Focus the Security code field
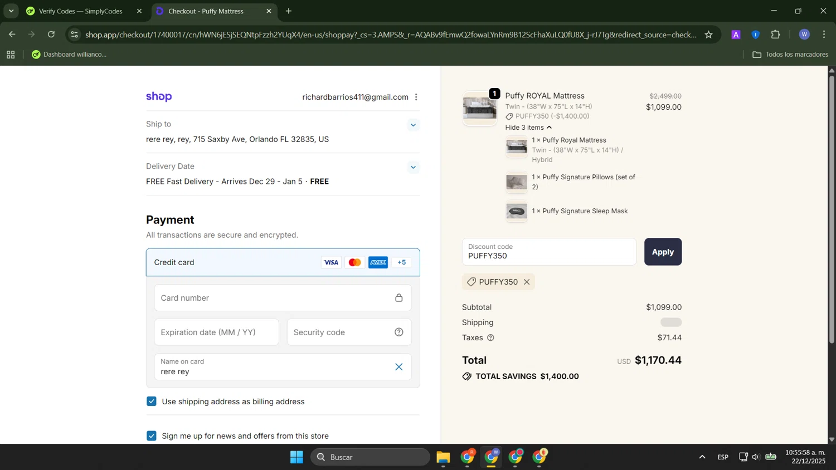This screenshot has height=470, width=836. point(349,332)
